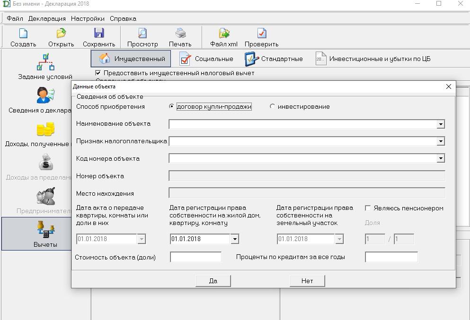Viewport: 470px width, 320px height.
Task: Click the Доля numerator field
Action: (375, 239)
